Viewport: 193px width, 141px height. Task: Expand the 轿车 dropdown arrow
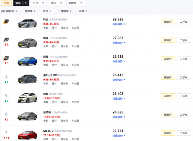26,3
